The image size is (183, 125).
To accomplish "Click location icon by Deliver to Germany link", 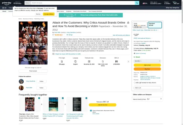I will pos(134,53).
